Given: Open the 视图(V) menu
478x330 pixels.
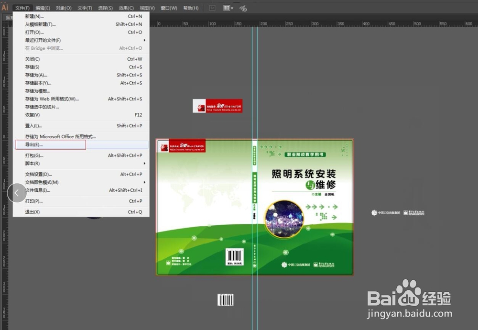Looking at the screenshot, I should [x=147, y=8].
